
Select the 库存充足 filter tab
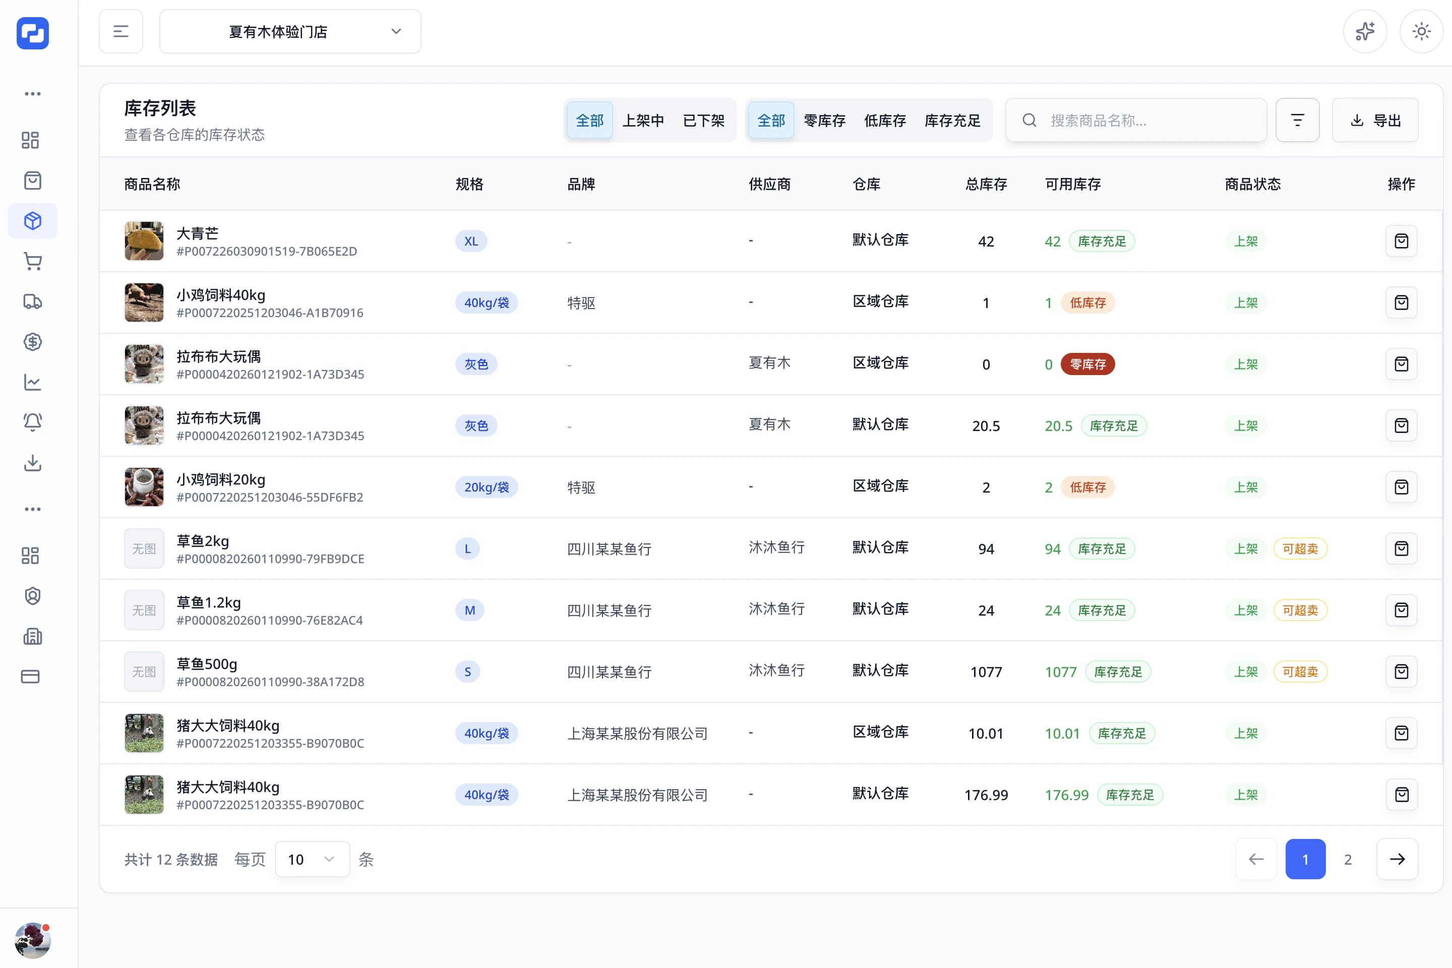point(952,120)
